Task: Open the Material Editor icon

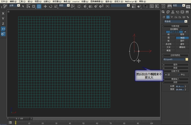Action: click(x=163, y=6)
